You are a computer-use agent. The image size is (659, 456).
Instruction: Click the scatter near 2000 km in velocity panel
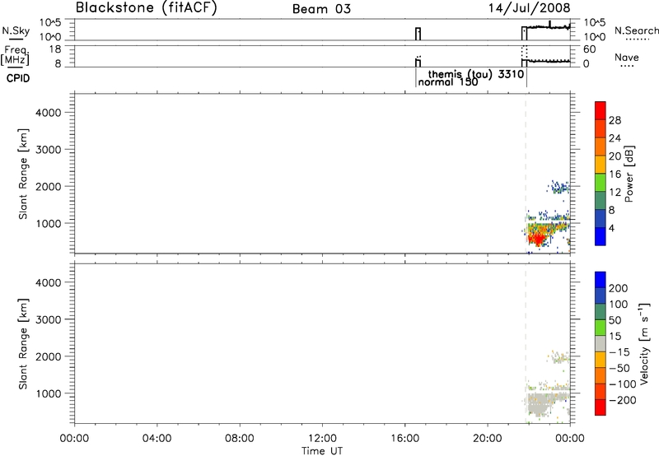tap(560, 357)
